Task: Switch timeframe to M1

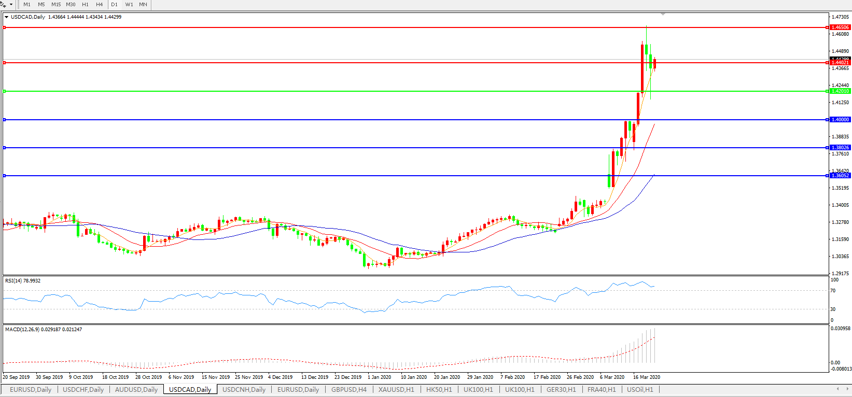Action: tap(27, 5)
